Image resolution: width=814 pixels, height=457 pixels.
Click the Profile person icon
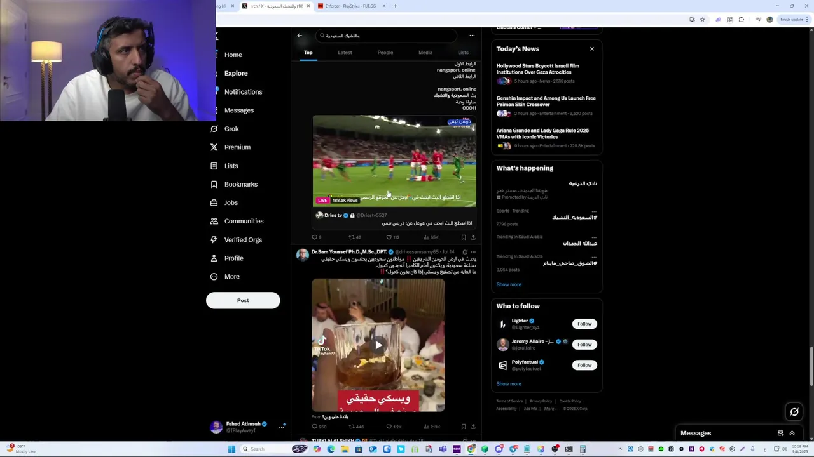214,258
